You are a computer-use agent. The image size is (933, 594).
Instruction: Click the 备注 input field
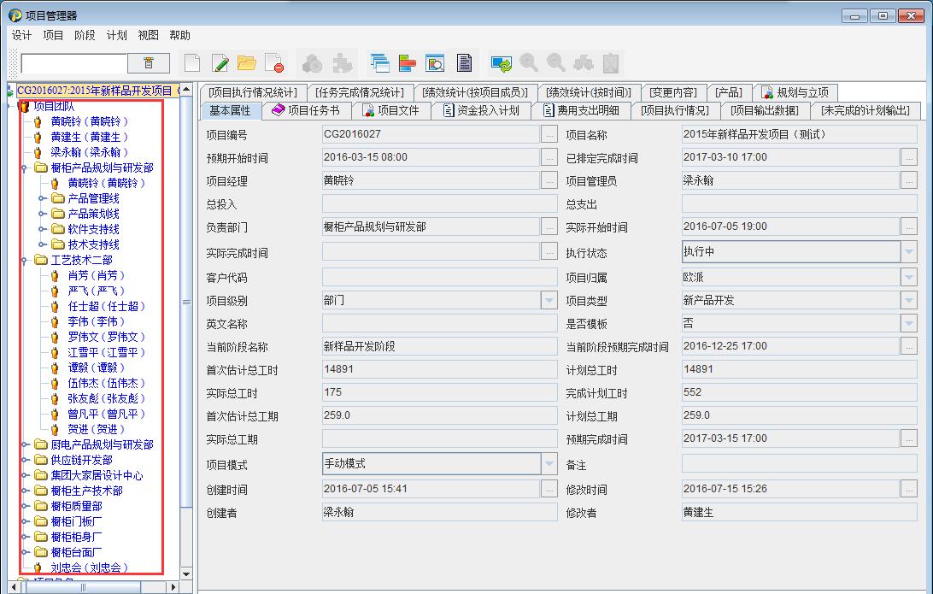point(799,464)
